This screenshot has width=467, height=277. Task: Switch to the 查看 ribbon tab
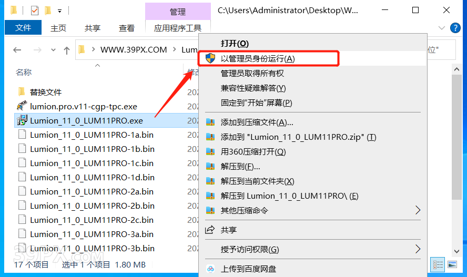pos(127,28)
